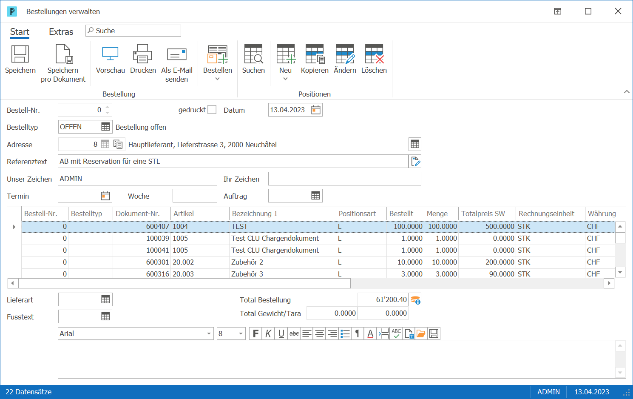Toggle bold (F) formatting
The height and width of the screenshot is (399, 633).
pyautogui.click(x=255, y=333)
